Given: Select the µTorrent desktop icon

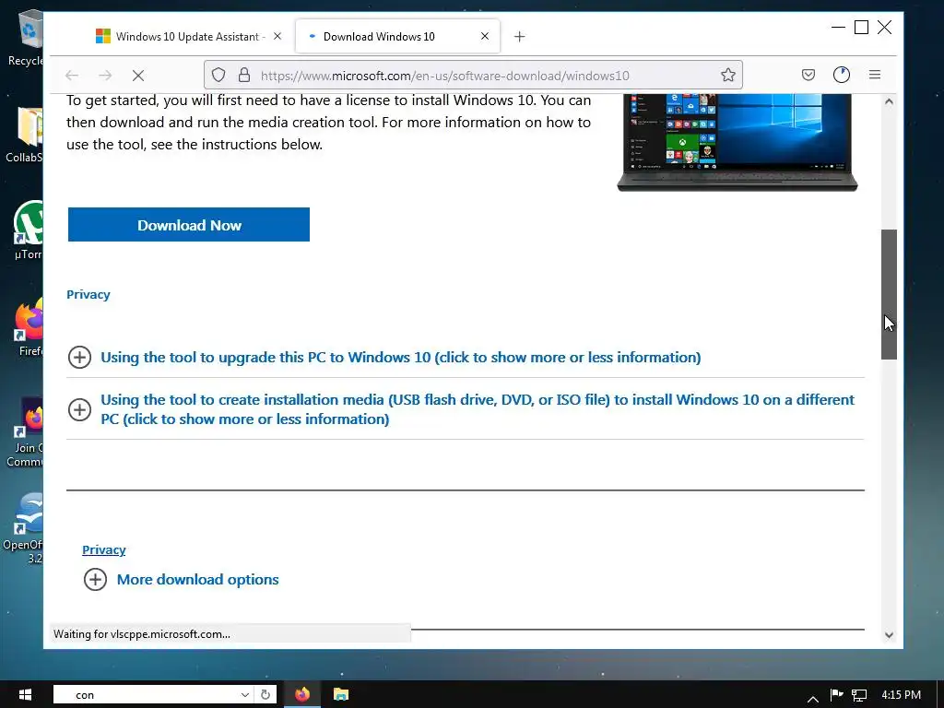Looking at the screenshot, I should point(27,230).
